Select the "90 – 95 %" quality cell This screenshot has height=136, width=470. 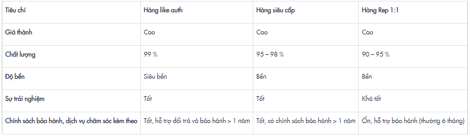pos(375,55)
